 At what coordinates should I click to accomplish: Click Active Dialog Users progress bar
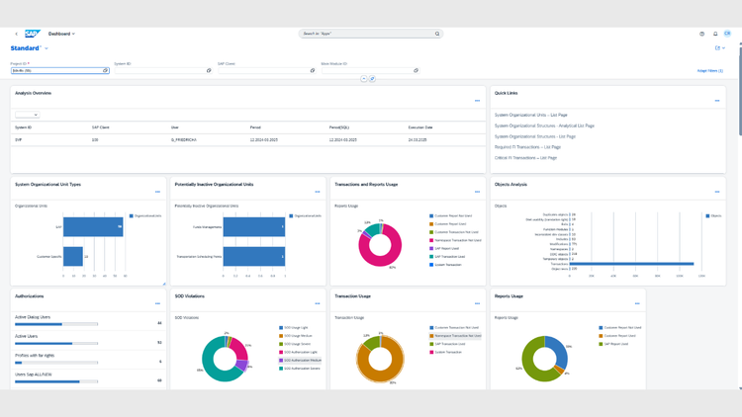click(x=56, y=324)
